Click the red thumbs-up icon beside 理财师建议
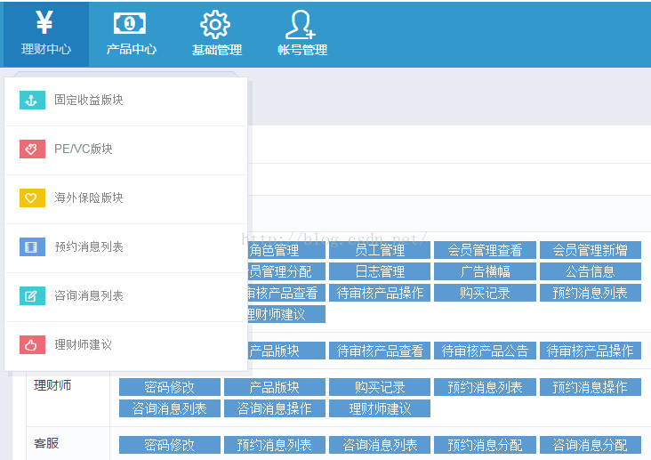This screenshot has height=460, width=651. pyautogui.click(x=32, y=345)
